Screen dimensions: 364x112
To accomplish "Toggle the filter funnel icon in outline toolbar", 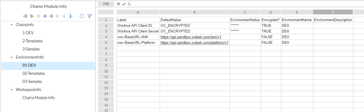I will point(89,16).
